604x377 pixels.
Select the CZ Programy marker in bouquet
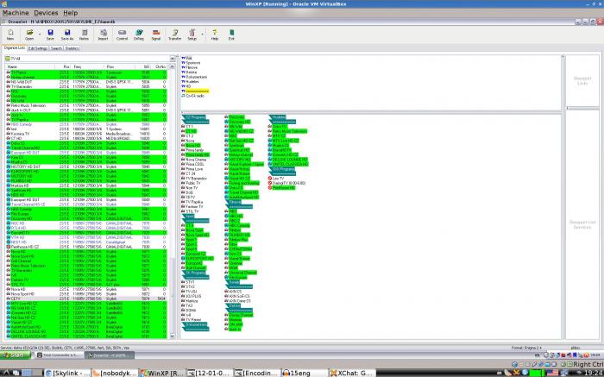(193, 117)
